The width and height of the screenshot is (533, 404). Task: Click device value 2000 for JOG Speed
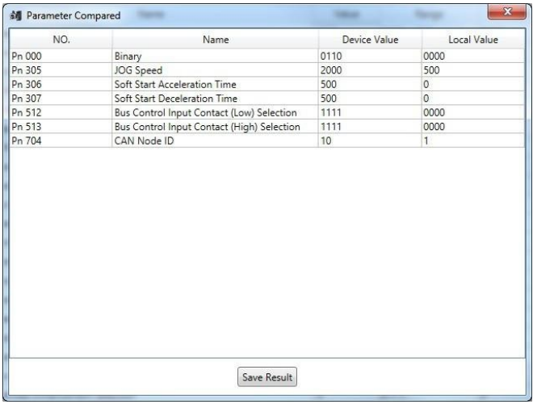[x=331, y=70]
